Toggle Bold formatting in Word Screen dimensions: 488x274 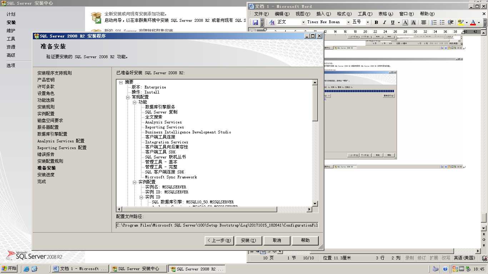pyautogui.click(x=376, y=22)
